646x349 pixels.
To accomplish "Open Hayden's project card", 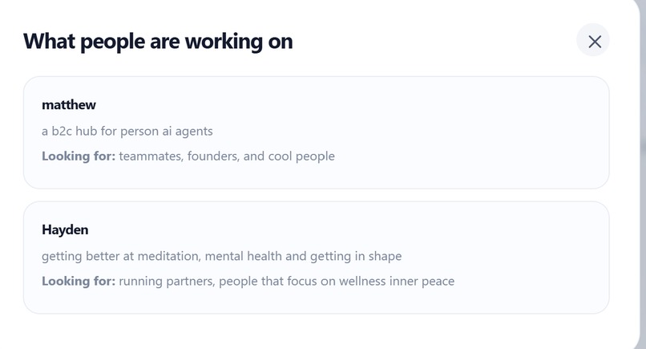I will 316,258.
